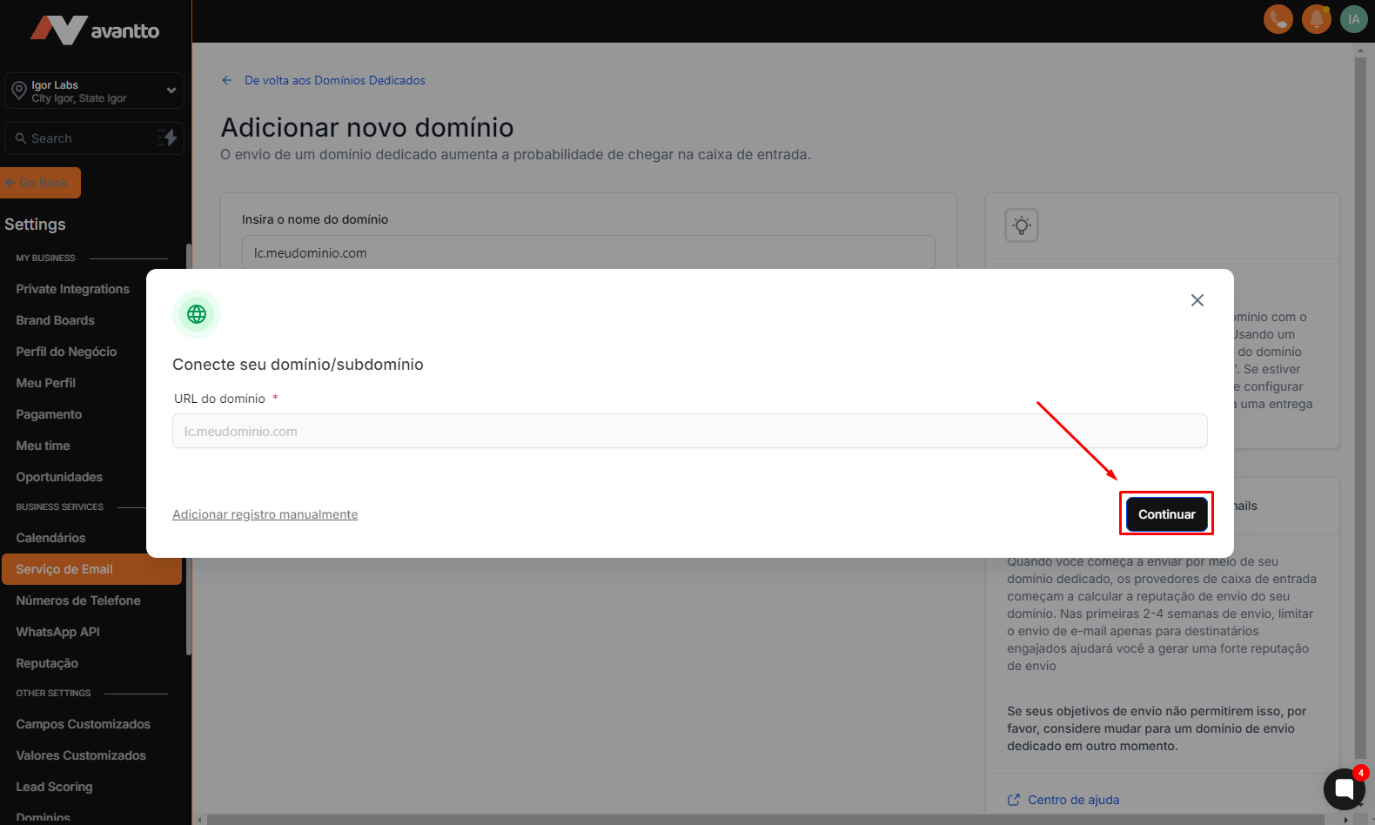
Task: Open Pagamento settings
Action: 49,414
